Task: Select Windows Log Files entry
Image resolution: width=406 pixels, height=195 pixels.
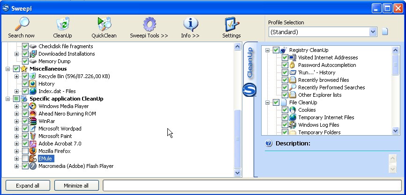Action: point(319,125)
